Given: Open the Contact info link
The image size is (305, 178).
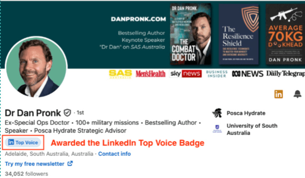Looking at the screenshot, I should coord(114,153).
